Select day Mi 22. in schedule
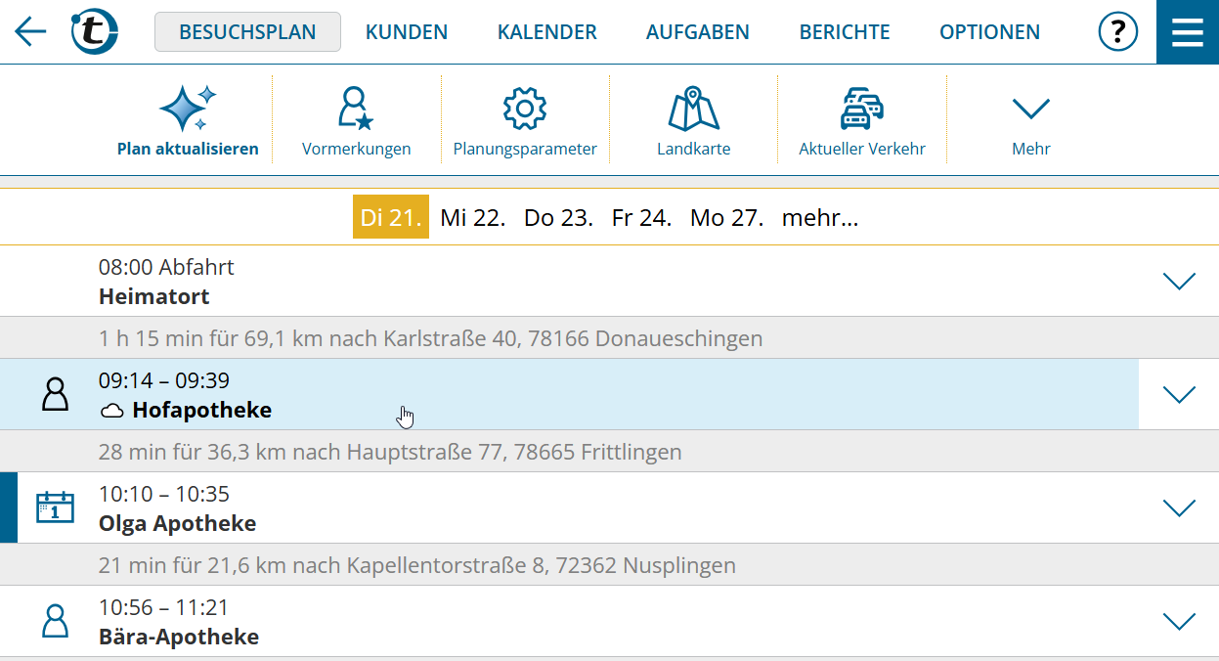The width and height of the screenshot is (1219, 661). click(472, 218)
